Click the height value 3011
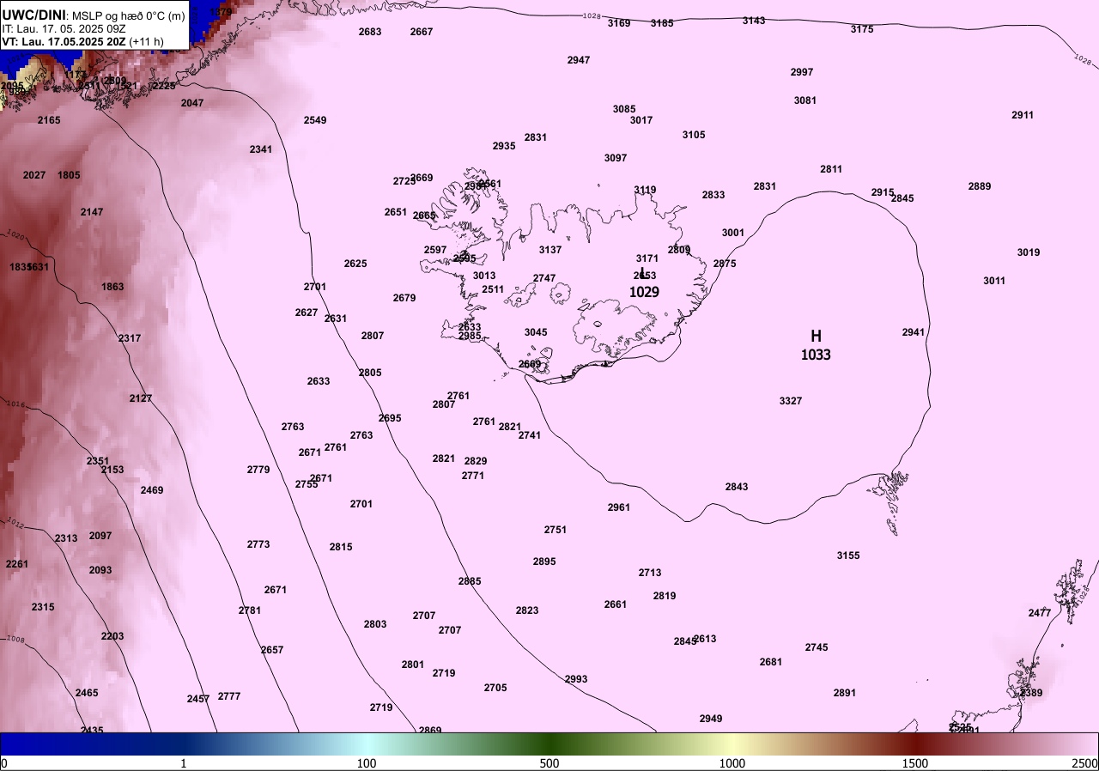The width and height of the screenshot is (1099, 771). click(x=994, y=281)
